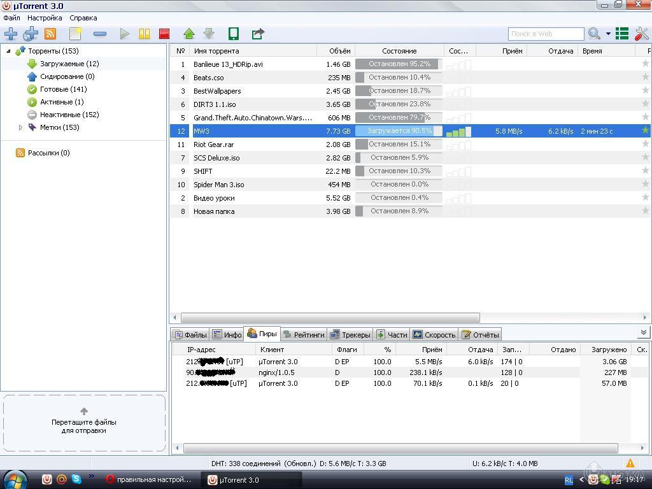Select Готовые (141) category

(x=57, y=89)
